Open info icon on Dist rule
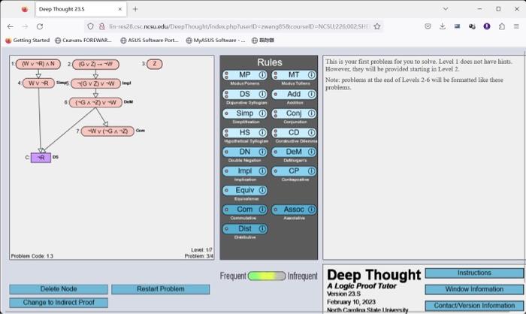The width and height of the screenshot is (526, 314). [262, 228]
